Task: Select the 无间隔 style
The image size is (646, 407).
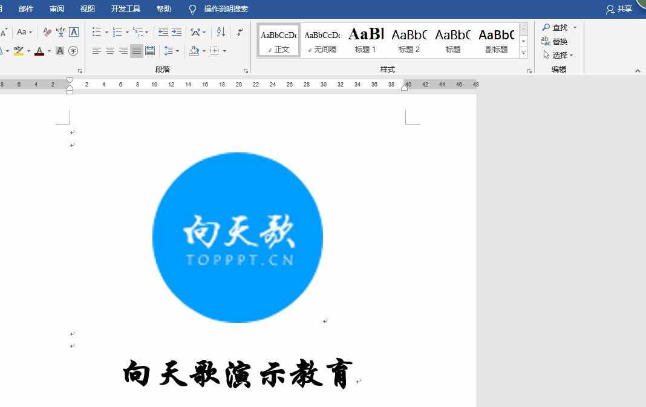Action: [322, 41]
